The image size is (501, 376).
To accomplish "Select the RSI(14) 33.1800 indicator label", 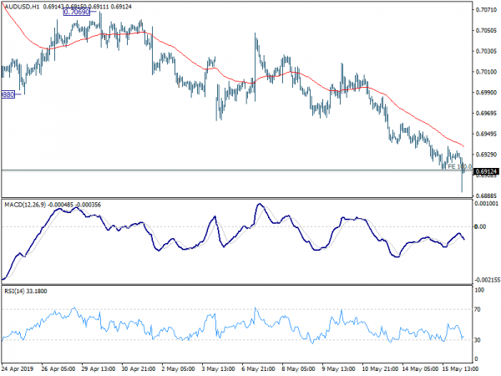I will (x=26, y=292).
